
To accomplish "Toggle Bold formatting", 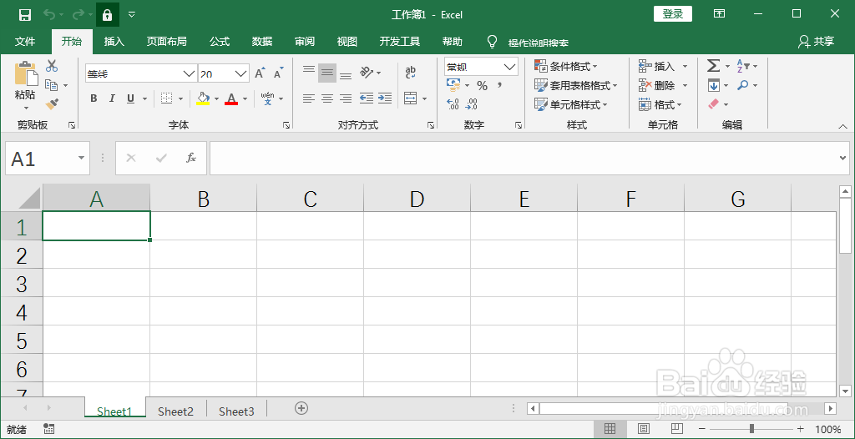I will click(94, 98).
